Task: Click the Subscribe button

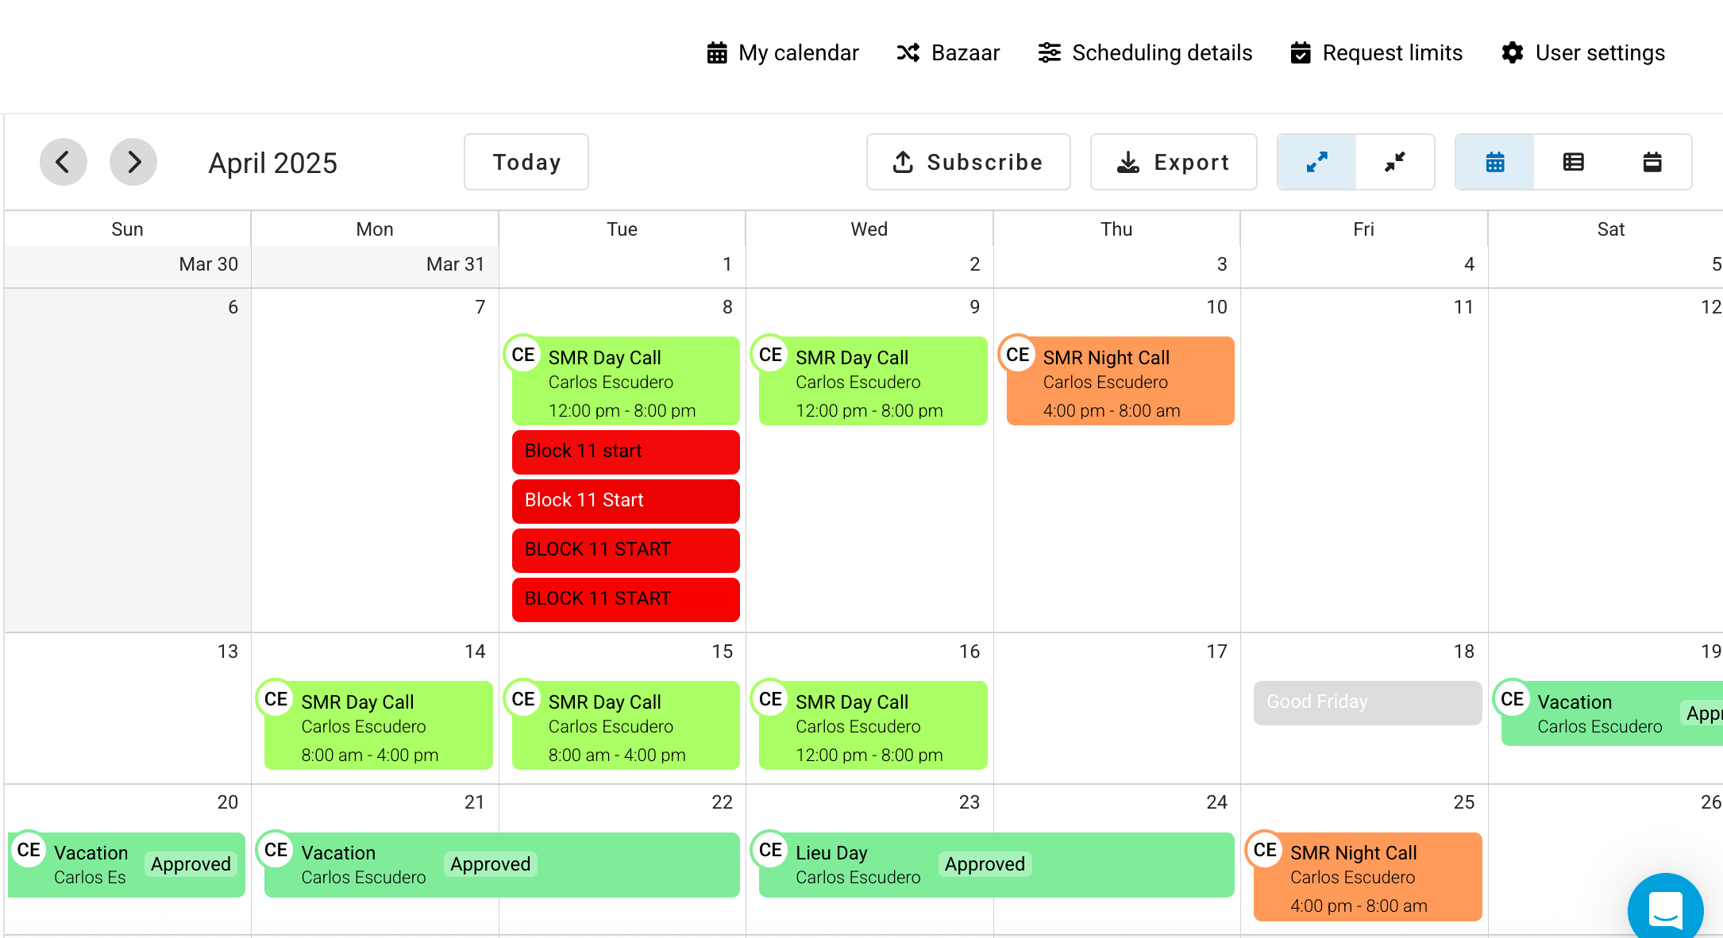Action: (x=969, y=162)
